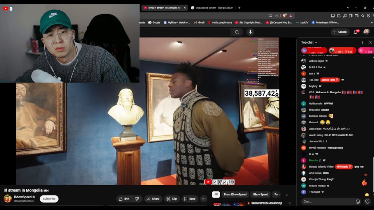This screenshot has height=210, width=374.
Task: Close the irl stream in Mongolia tab
Action: [185, 8]
